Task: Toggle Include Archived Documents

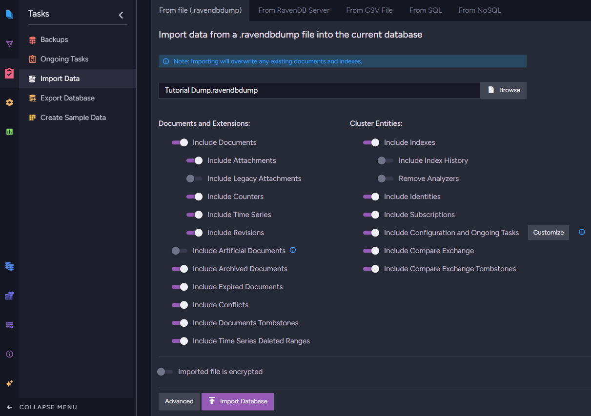Action: [x=180, y=269]
